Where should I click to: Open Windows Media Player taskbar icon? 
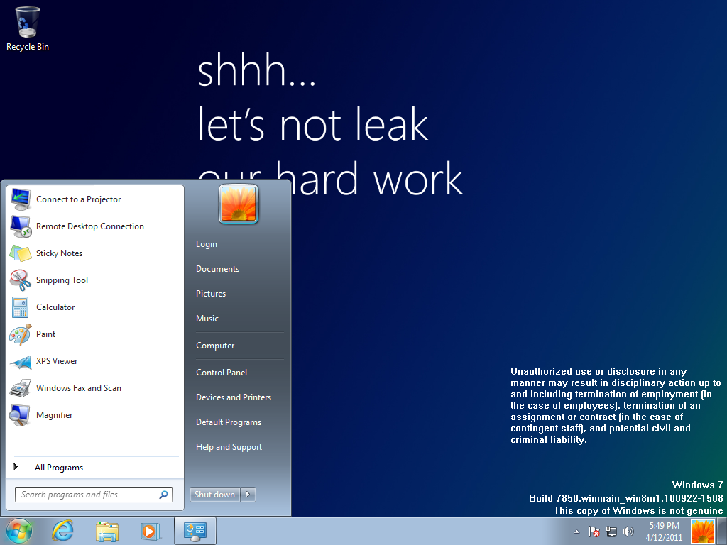pos(150,531)
